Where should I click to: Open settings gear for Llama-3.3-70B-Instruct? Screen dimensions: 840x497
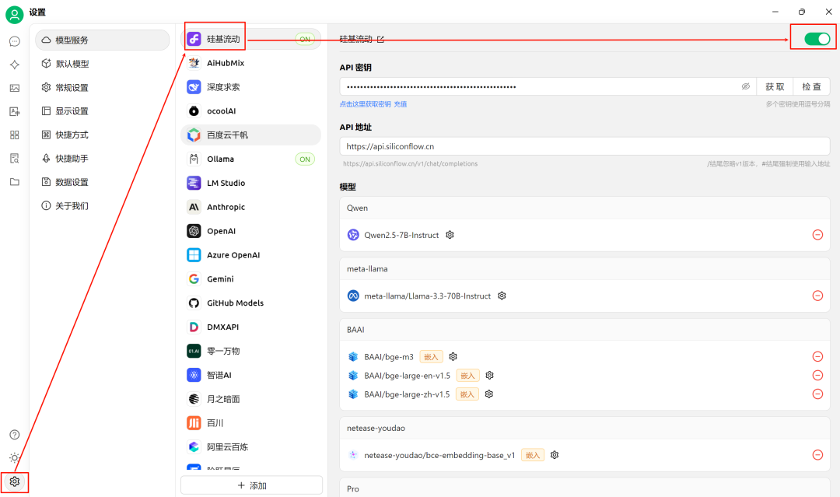tap(502, 296)
